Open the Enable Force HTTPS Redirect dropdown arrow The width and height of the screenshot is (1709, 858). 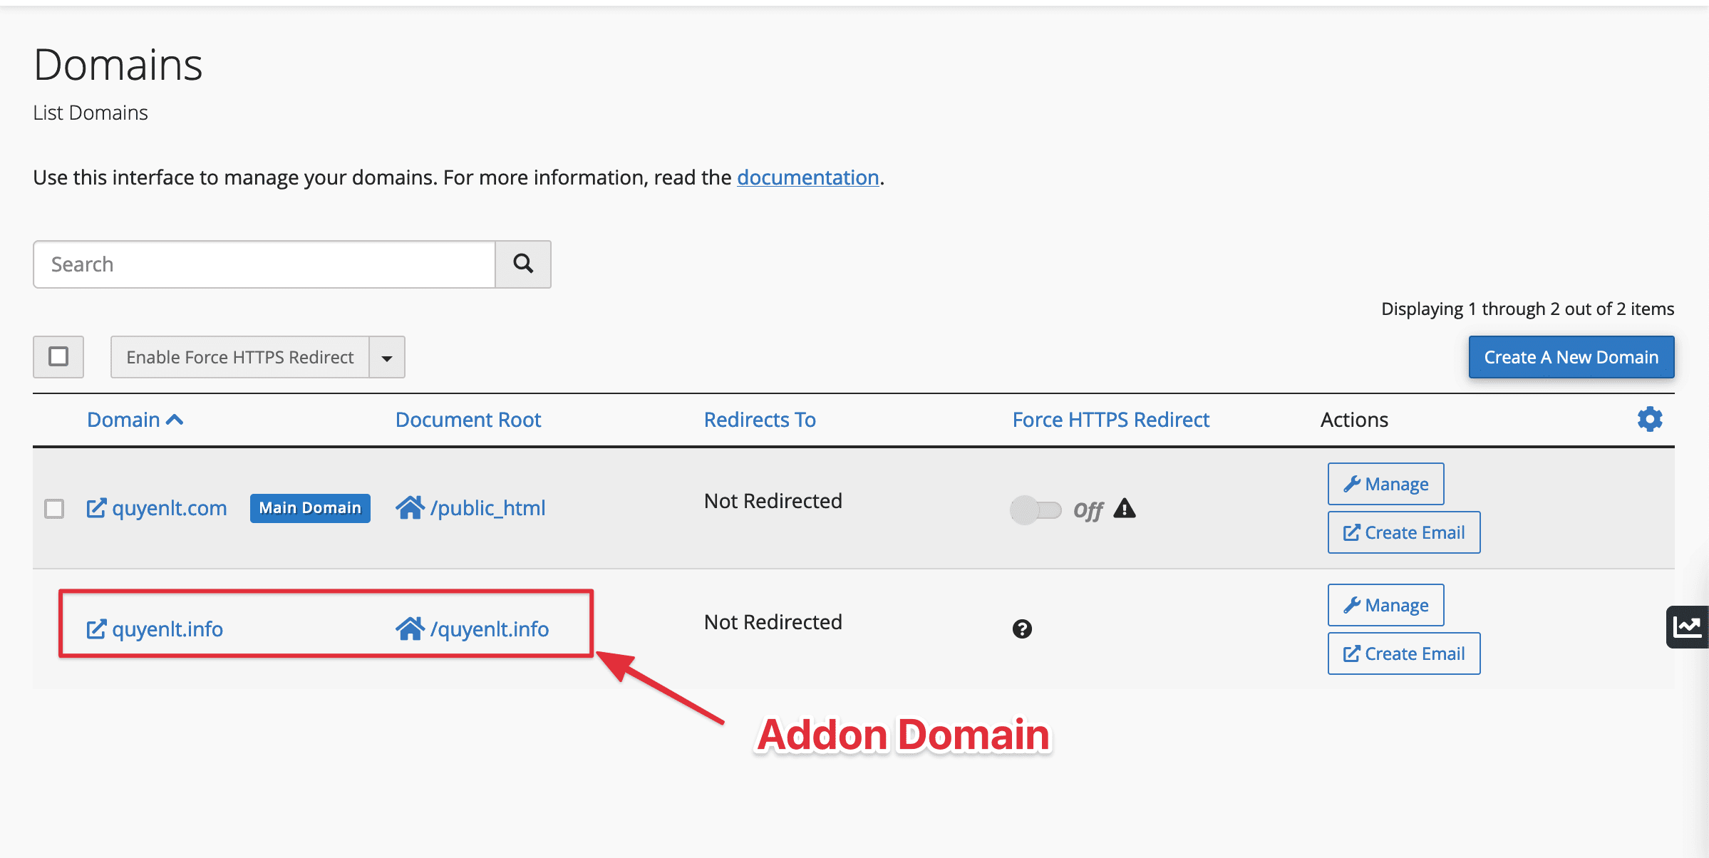[386, 356]
